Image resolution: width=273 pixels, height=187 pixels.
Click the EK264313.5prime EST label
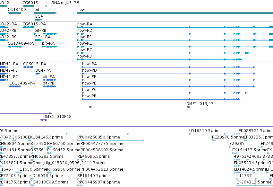(254, 182)
